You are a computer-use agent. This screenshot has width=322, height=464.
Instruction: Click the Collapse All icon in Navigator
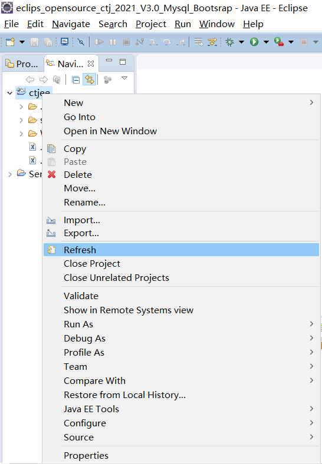click(x=76, y=79)
